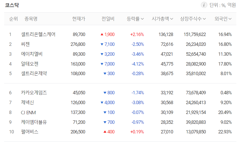Screen dimensions: 240x144
Task: Click the 현재가 column header
Action: click(79, 19)
